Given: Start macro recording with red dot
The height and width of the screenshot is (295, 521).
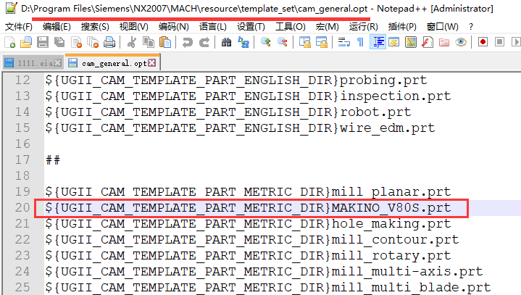Looking at the screenshot, I should [483, 42].
